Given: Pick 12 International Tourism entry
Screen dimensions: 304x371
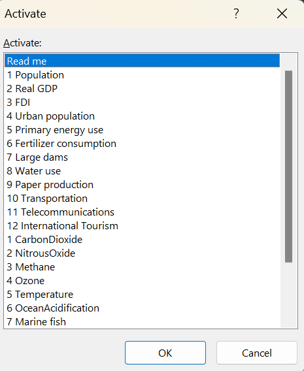Looking at the screenshot, I should pos(142,226).
